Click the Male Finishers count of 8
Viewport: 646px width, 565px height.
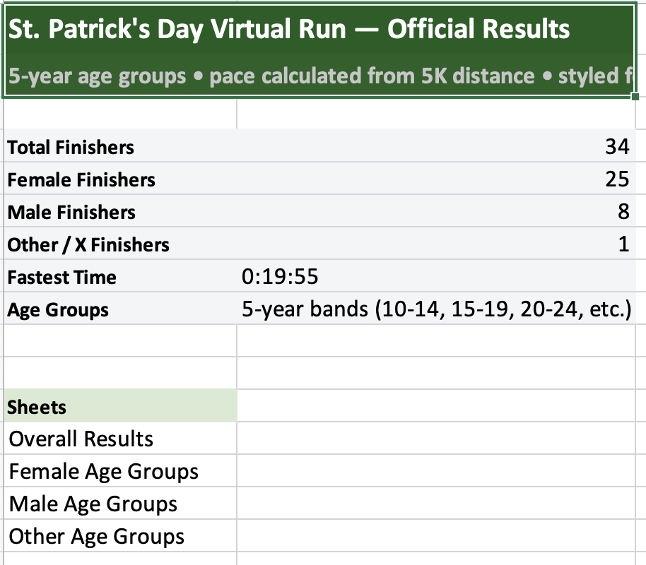pyautogui.click(x=621, y=212)
